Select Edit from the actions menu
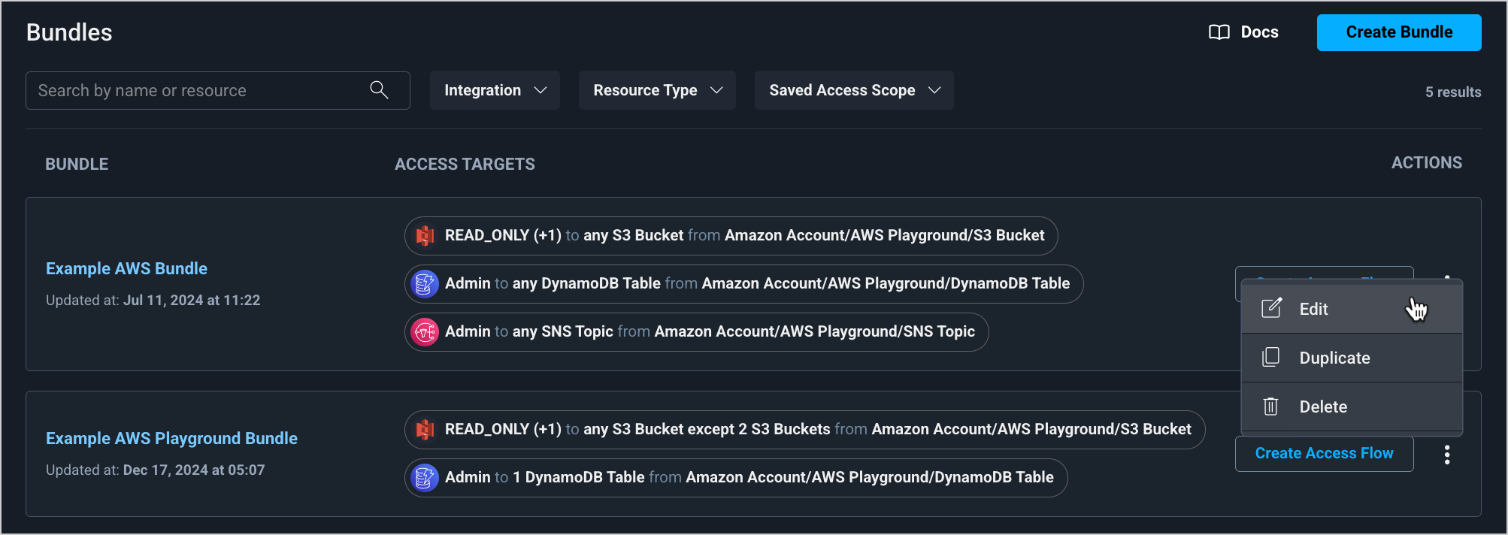The width and height of the screenshot is (1508, 535). click(1313, 309)
